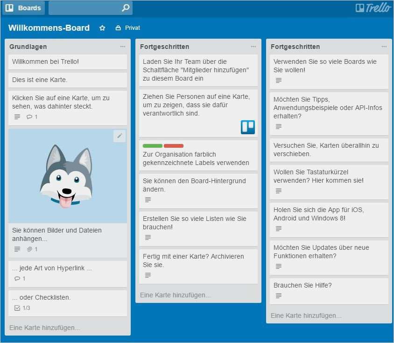Open the husky dog image thumbnail

click(68, 176)
